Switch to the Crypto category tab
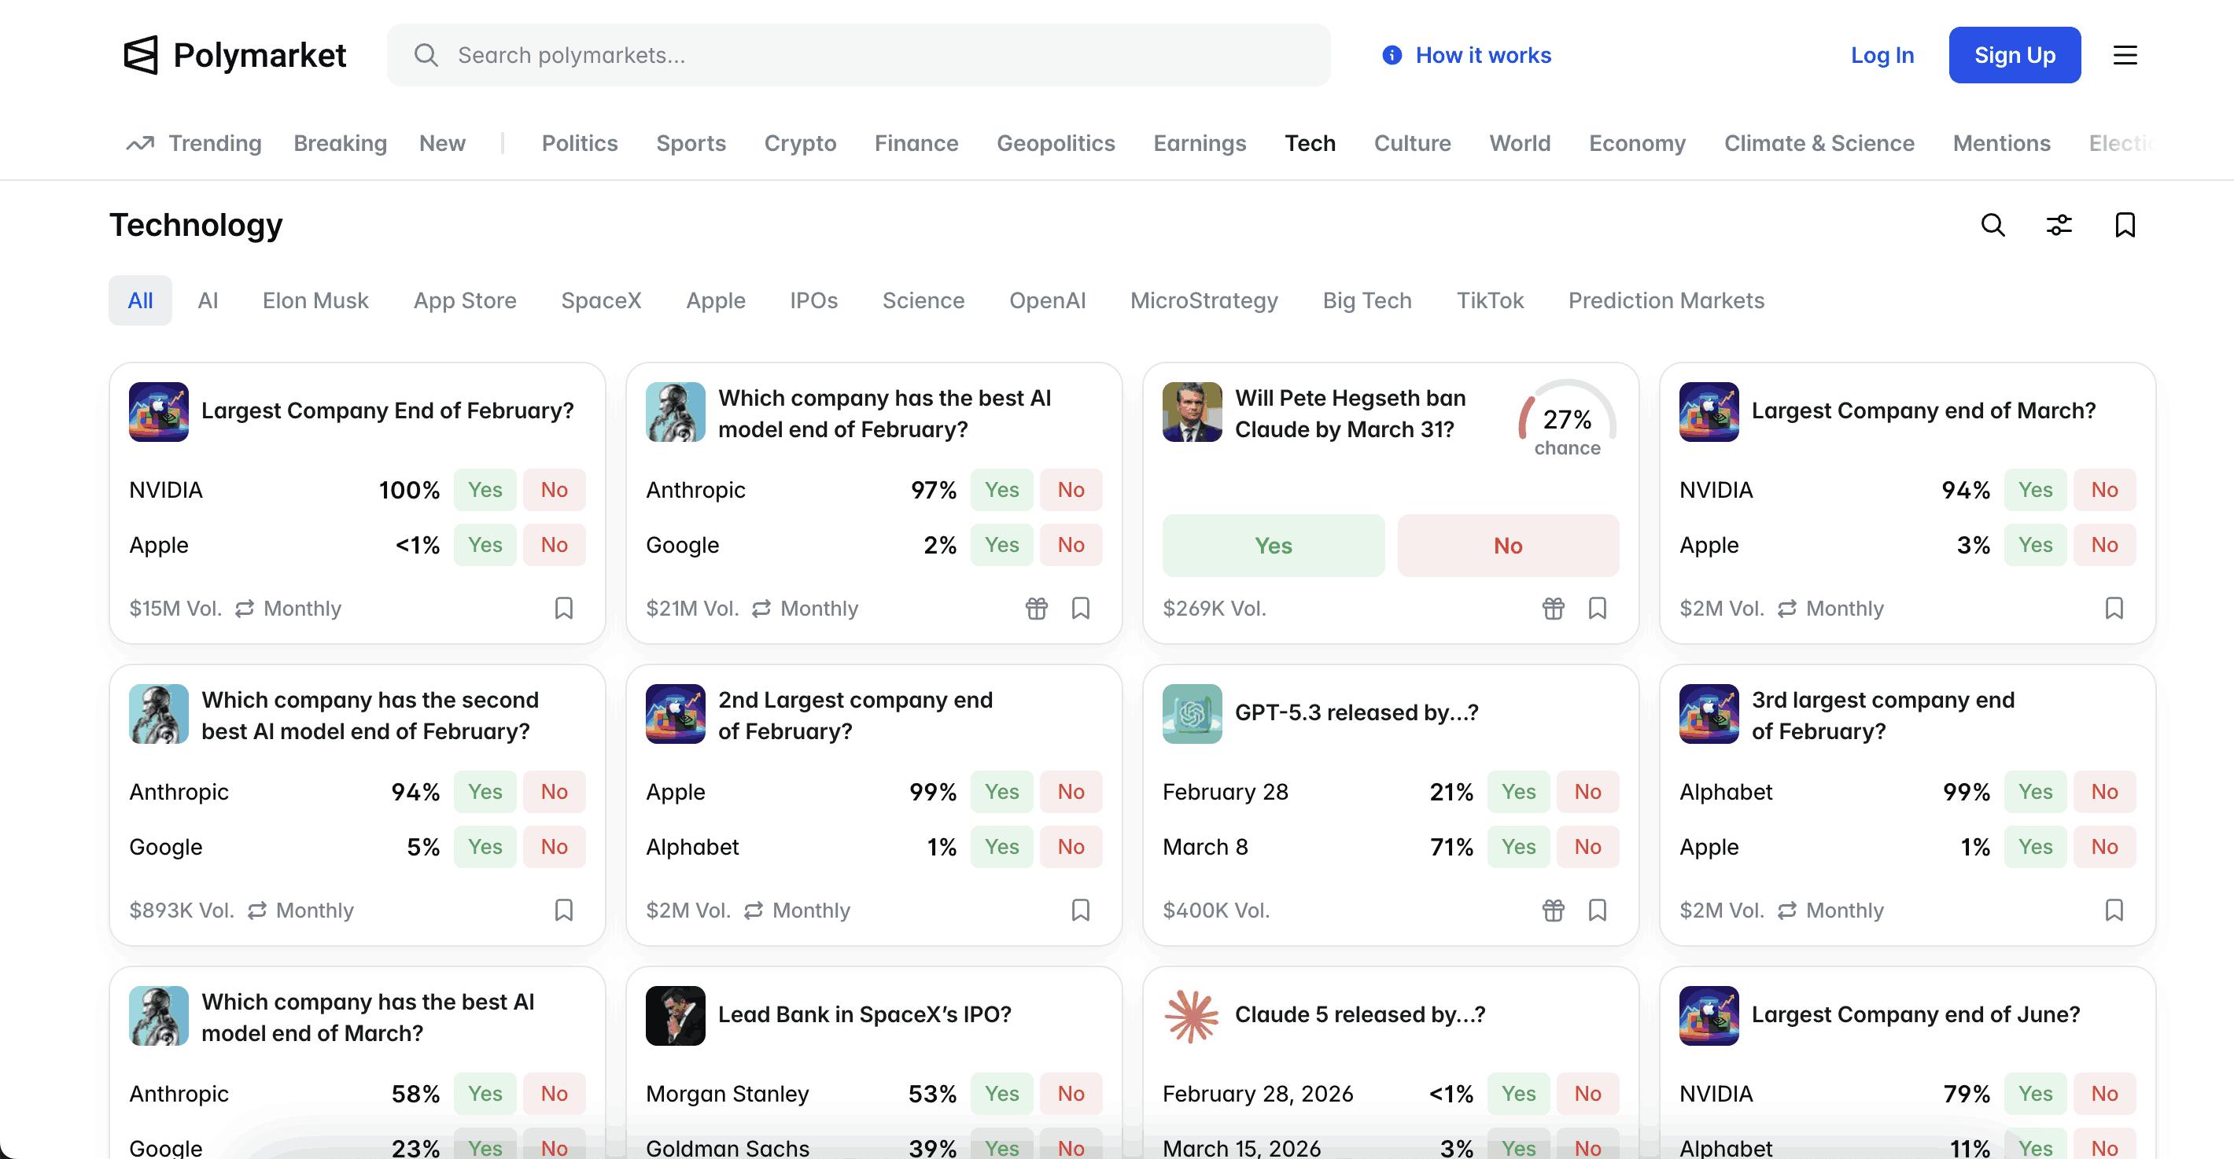This screenshot has width=2234, height=1159. coord(799,143)
